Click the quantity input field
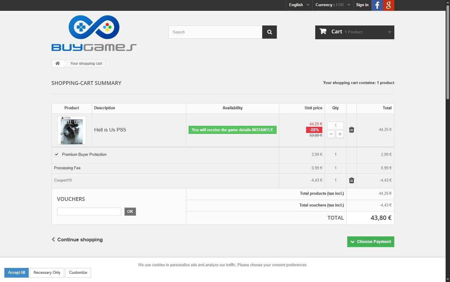Screen dimensions: 450x282 point(335,125)
